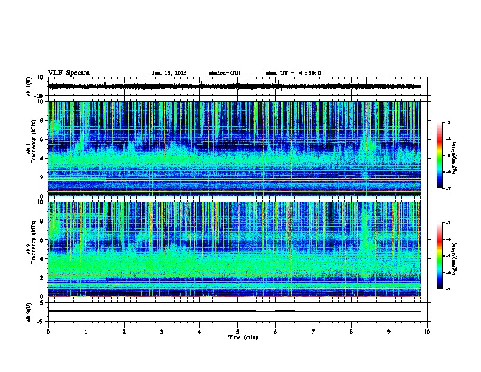The height and width of the screenshot is (372, 481).
Task: Click the ch.2 color scale 'log(PSD)' label
Action: [455, 258]
